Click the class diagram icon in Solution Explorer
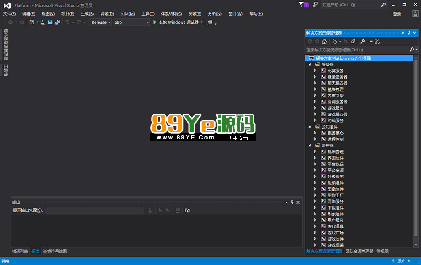 [x=377, y=41]
